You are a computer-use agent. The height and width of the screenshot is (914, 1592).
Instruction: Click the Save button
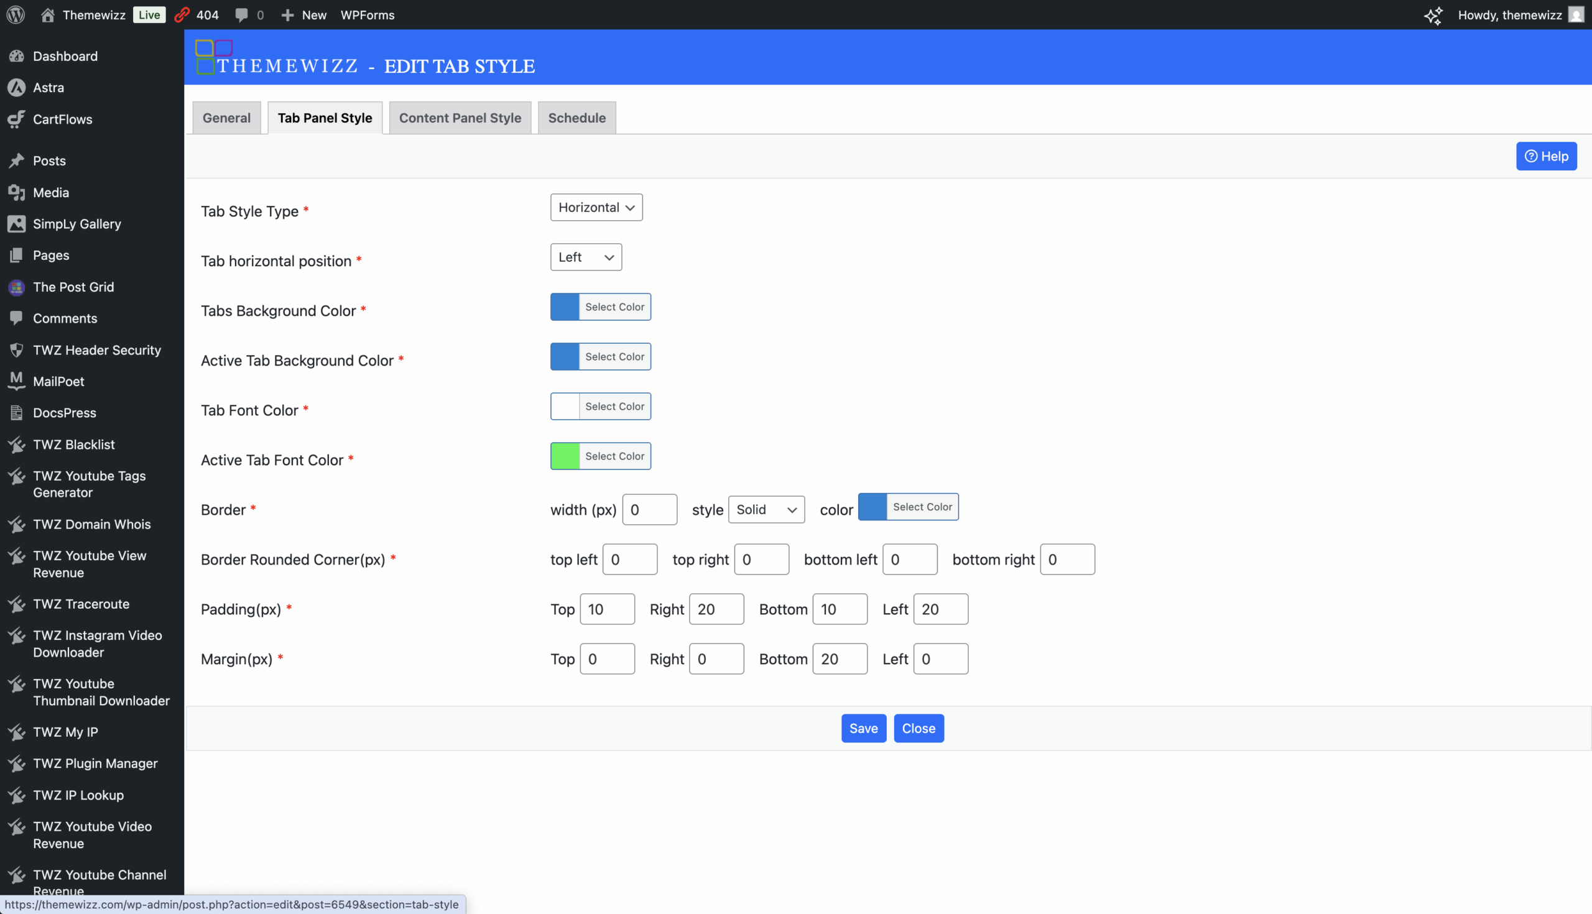pos(863,728)
